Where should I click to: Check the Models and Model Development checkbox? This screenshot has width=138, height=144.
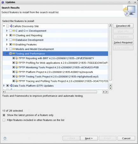10,49
